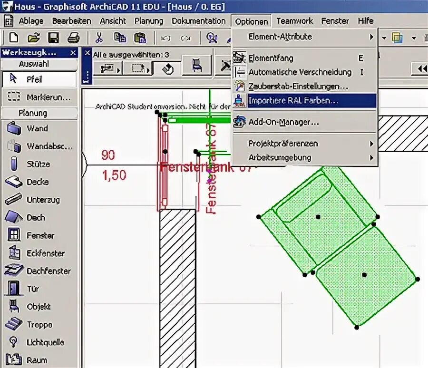This screenshot has width=428, height=368.
Task: Collapse the Auswahl section header
Action: [x=39, y=64]
